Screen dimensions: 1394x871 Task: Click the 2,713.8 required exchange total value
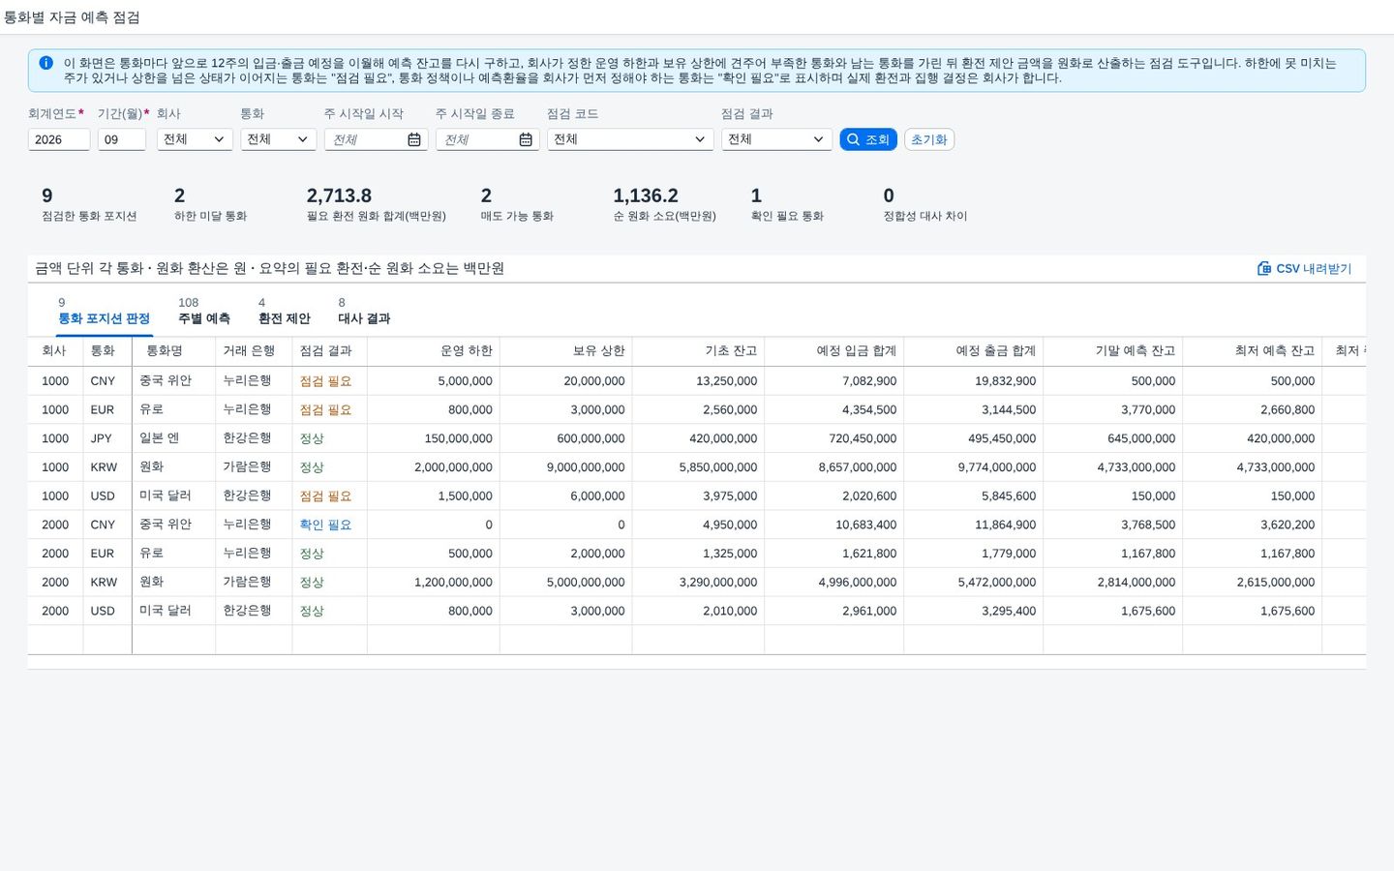(x=339, y=195)
